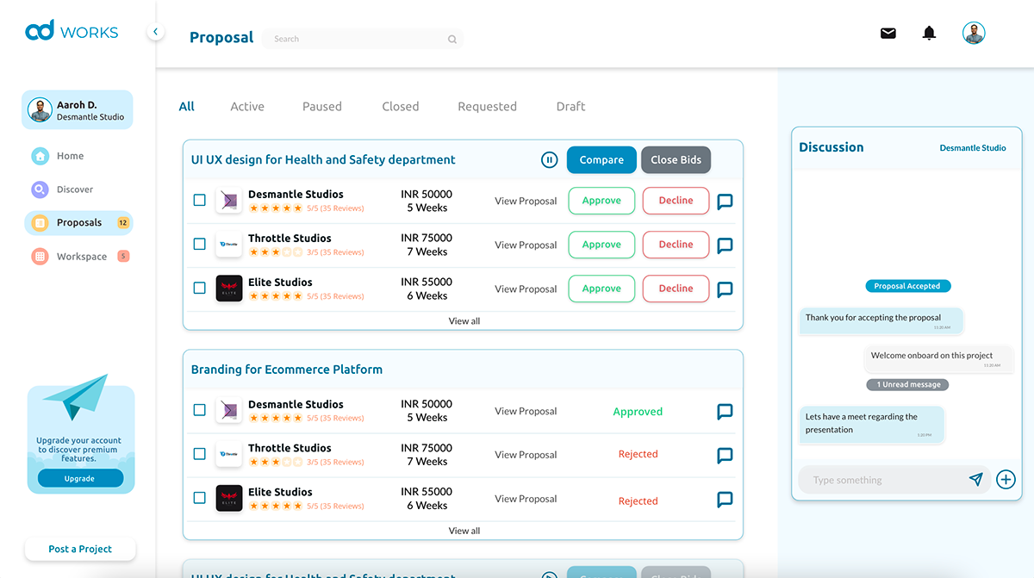Screen dimensions: 1034x578
Task: Click Desmantle Studios logo in UI UX project
Action: click(228, 201)
